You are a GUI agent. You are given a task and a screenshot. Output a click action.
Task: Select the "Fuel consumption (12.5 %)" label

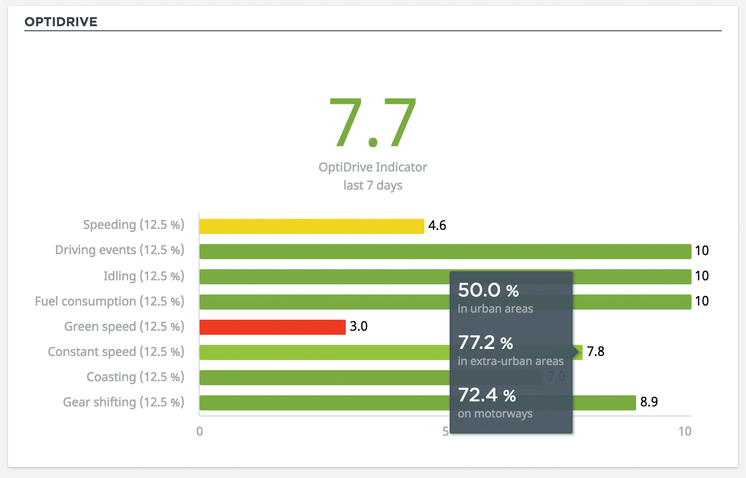click(109, 302)
